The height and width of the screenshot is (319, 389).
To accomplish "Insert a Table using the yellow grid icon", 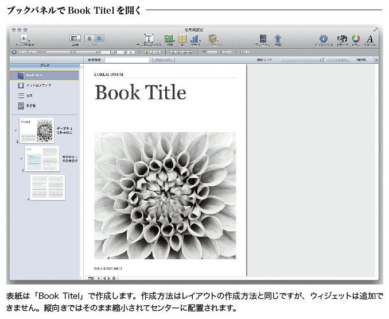I will 182,39.
